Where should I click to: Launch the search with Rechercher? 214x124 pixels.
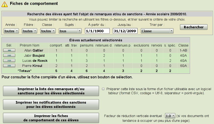pyautogui.click(x=194, y=27)
